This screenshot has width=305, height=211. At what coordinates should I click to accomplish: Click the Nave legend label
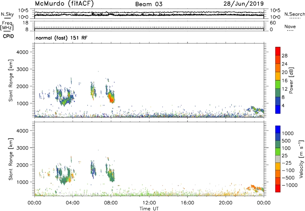point(290,26)
